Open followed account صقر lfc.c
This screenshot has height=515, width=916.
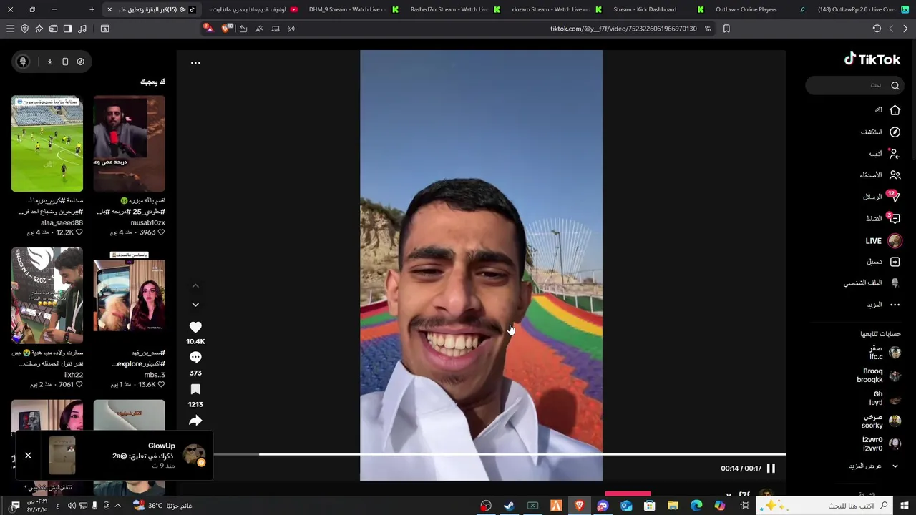885,353
